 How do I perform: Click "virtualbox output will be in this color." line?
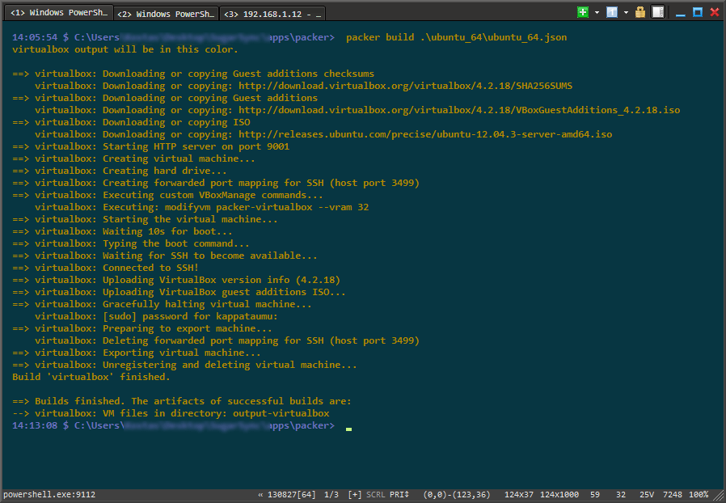coord(125,49)
